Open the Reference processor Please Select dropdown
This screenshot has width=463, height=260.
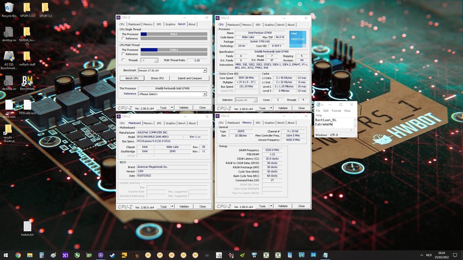(x=205, y=94)
